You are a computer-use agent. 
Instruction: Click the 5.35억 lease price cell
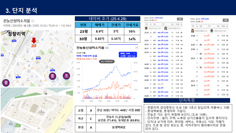pos(116,39)
